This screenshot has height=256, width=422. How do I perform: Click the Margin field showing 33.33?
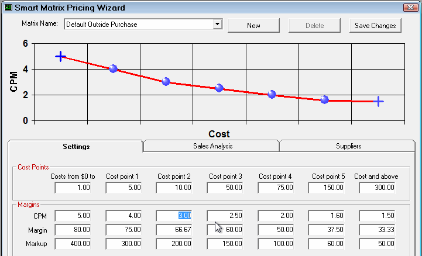coord(377,230)
